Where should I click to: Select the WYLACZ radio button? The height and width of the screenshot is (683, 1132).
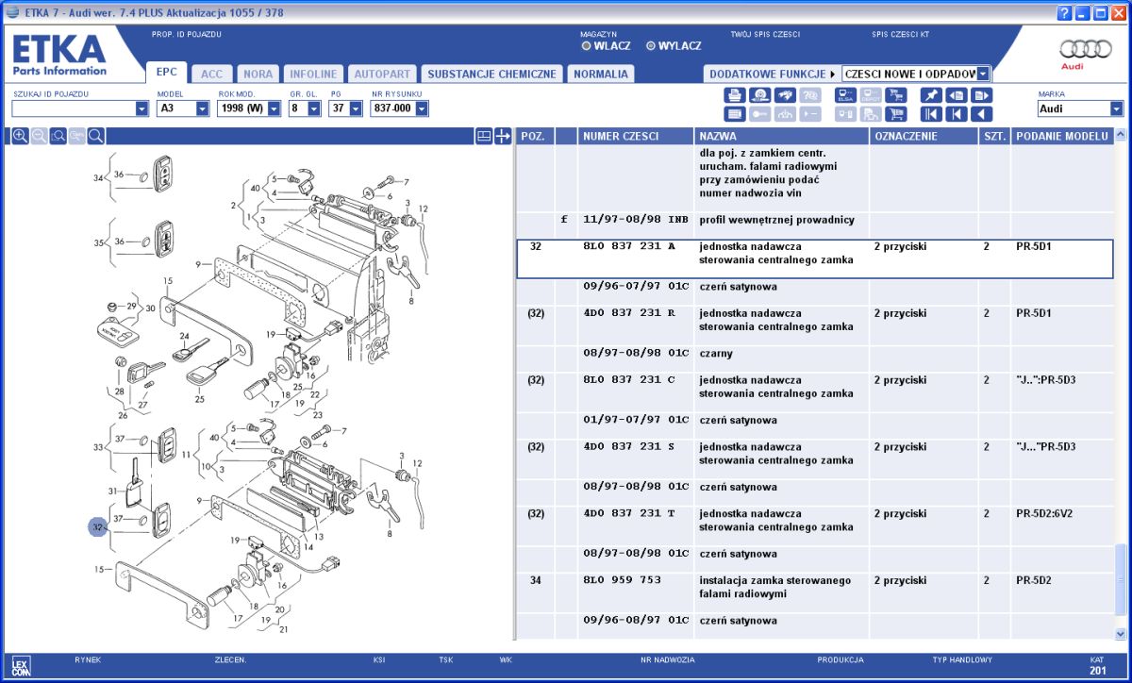click(651, 45)
